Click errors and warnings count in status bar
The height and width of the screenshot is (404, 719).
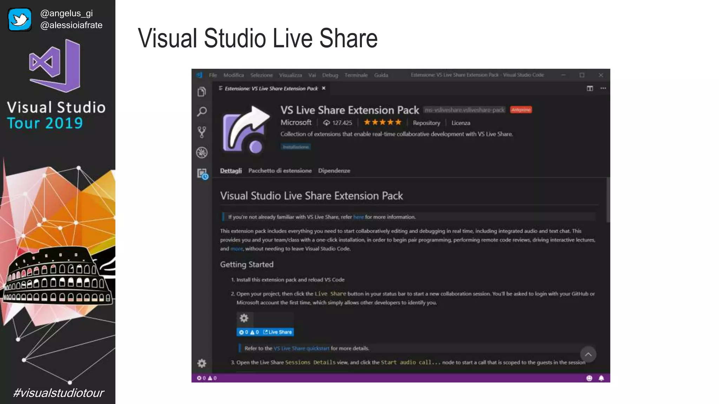(x=207, y=378)
